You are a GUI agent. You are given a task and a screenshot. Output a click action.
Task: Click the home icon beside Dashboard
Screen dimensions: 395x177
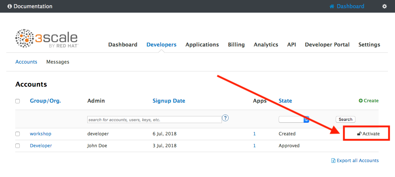[332, 6]
